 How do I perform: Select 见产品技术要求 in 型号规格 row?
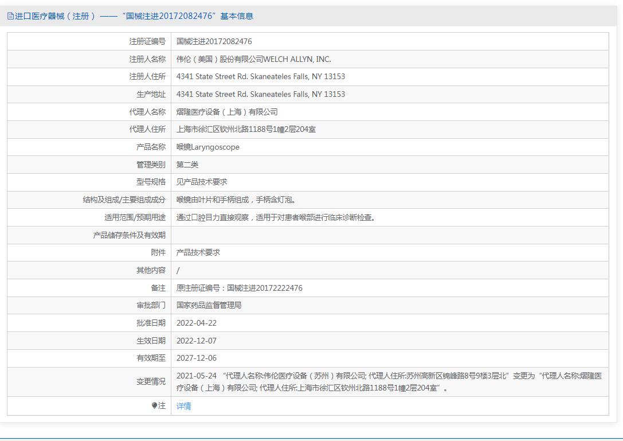202,182
